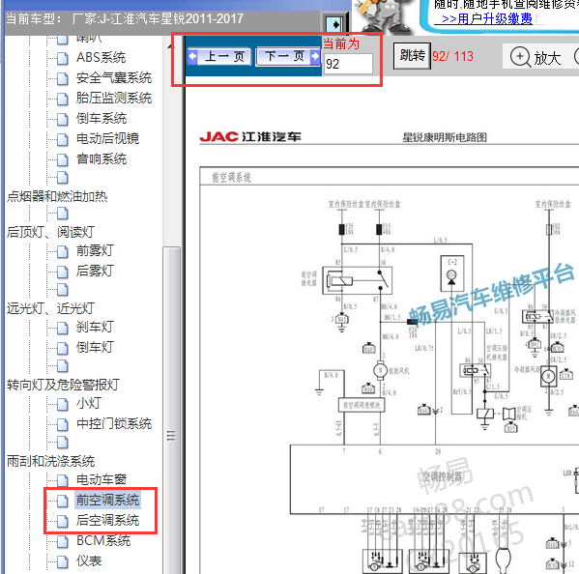579x574 pixels.
Task: Go to previous page with 上一页
Action: [x=219, y=56]
